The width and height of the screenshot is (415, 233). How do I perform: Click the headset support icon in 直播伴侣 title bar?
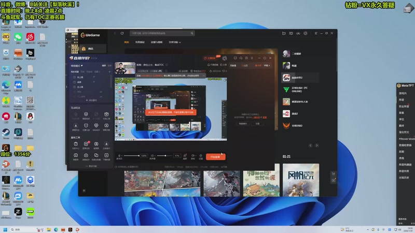tap(241, 58)
